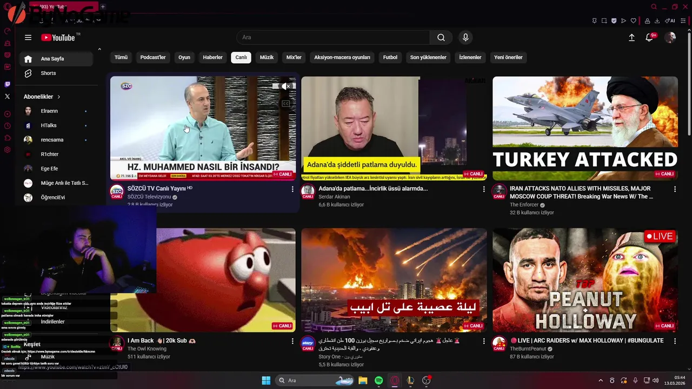Viewport: 692px width, 389px height.
Task: Open the AI button in browser toolbar
Action: (671, 21)
